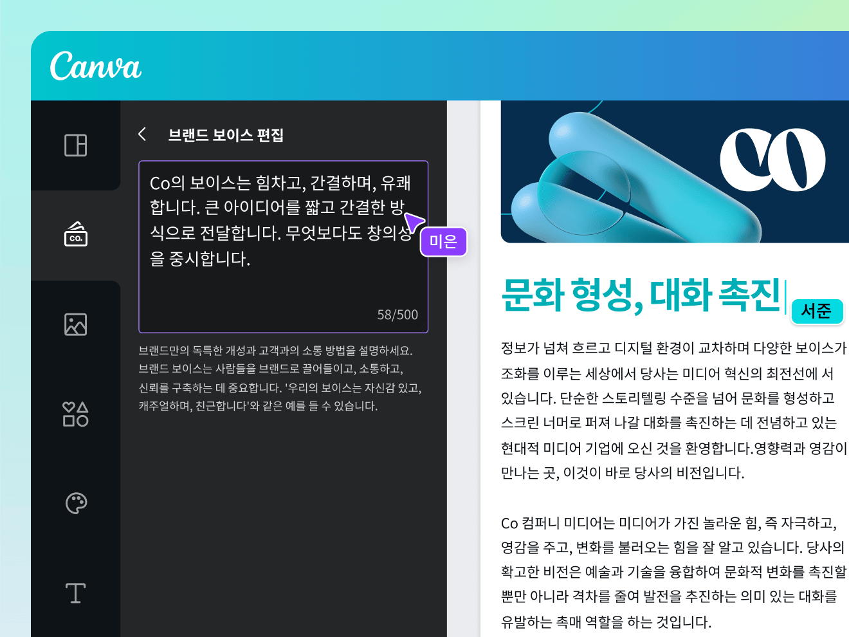Click the 브랜드 보이스 편집 panel title
Viewport: 849px width, 637px height.
(226, 135)
